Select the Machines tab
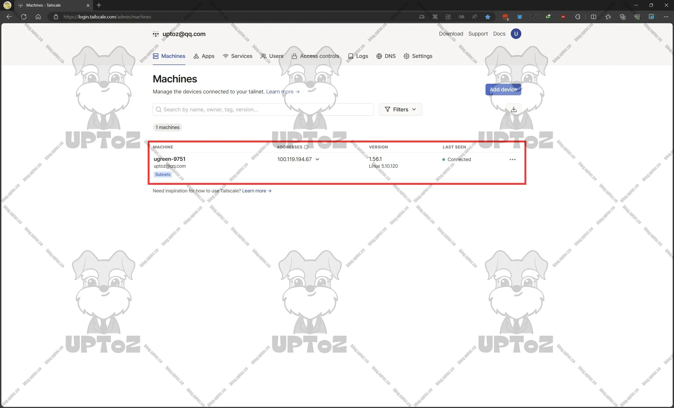 pos(169,56)
